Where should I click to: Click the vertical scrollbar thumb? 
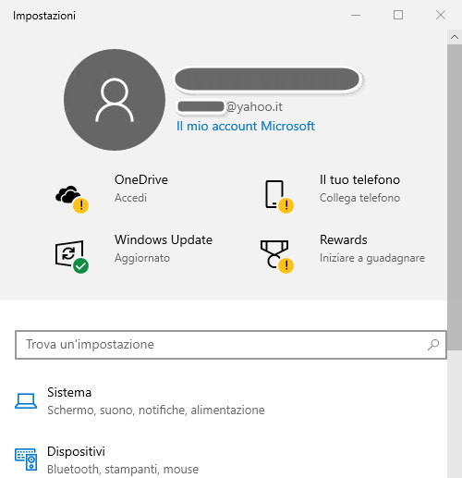(x=455, y=197)
